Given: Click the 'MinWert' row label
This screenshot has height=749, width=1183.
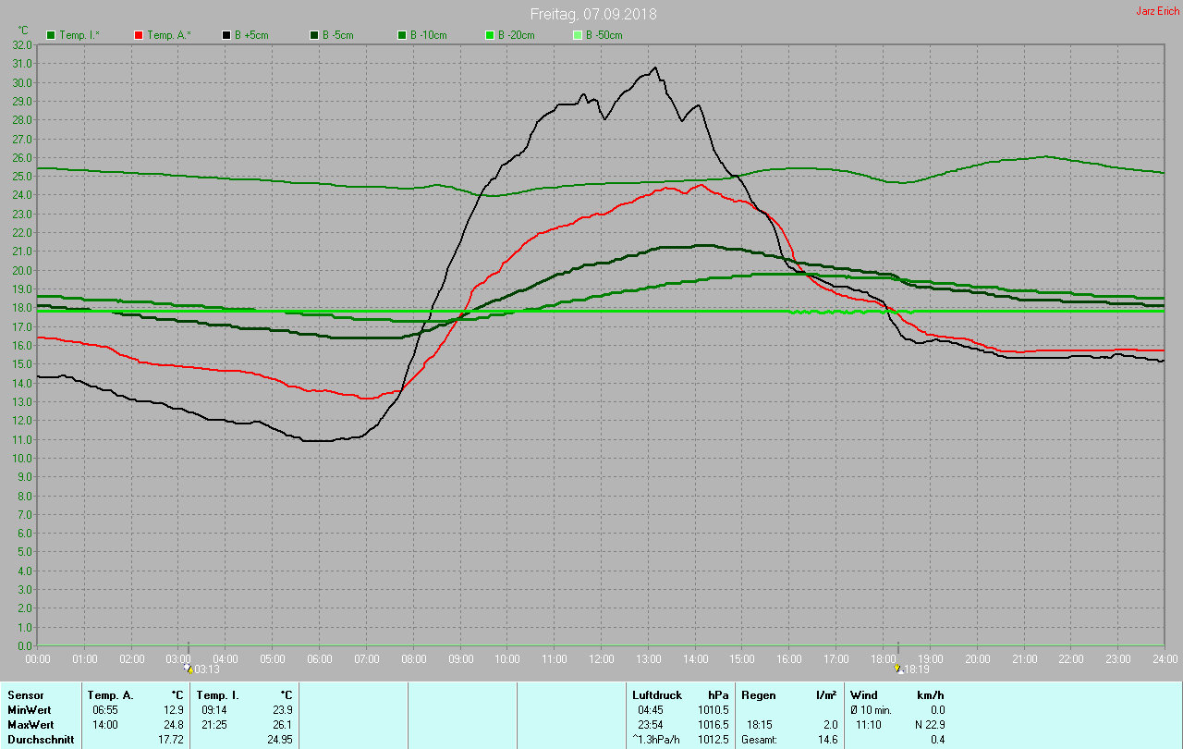Looking at the screenshot, I should [29, 710].
